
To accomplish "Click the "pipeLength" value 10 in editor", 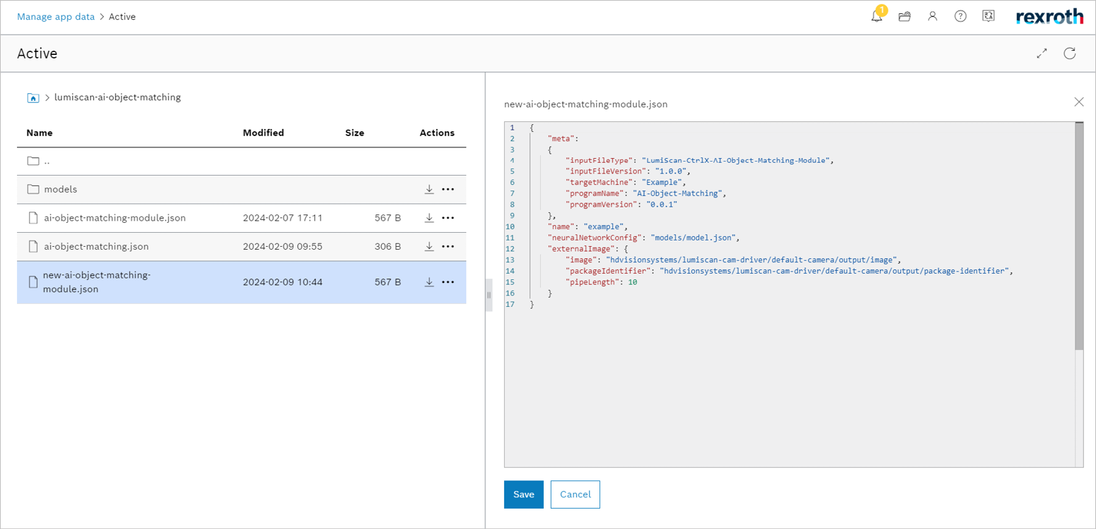I will (633, 282).
